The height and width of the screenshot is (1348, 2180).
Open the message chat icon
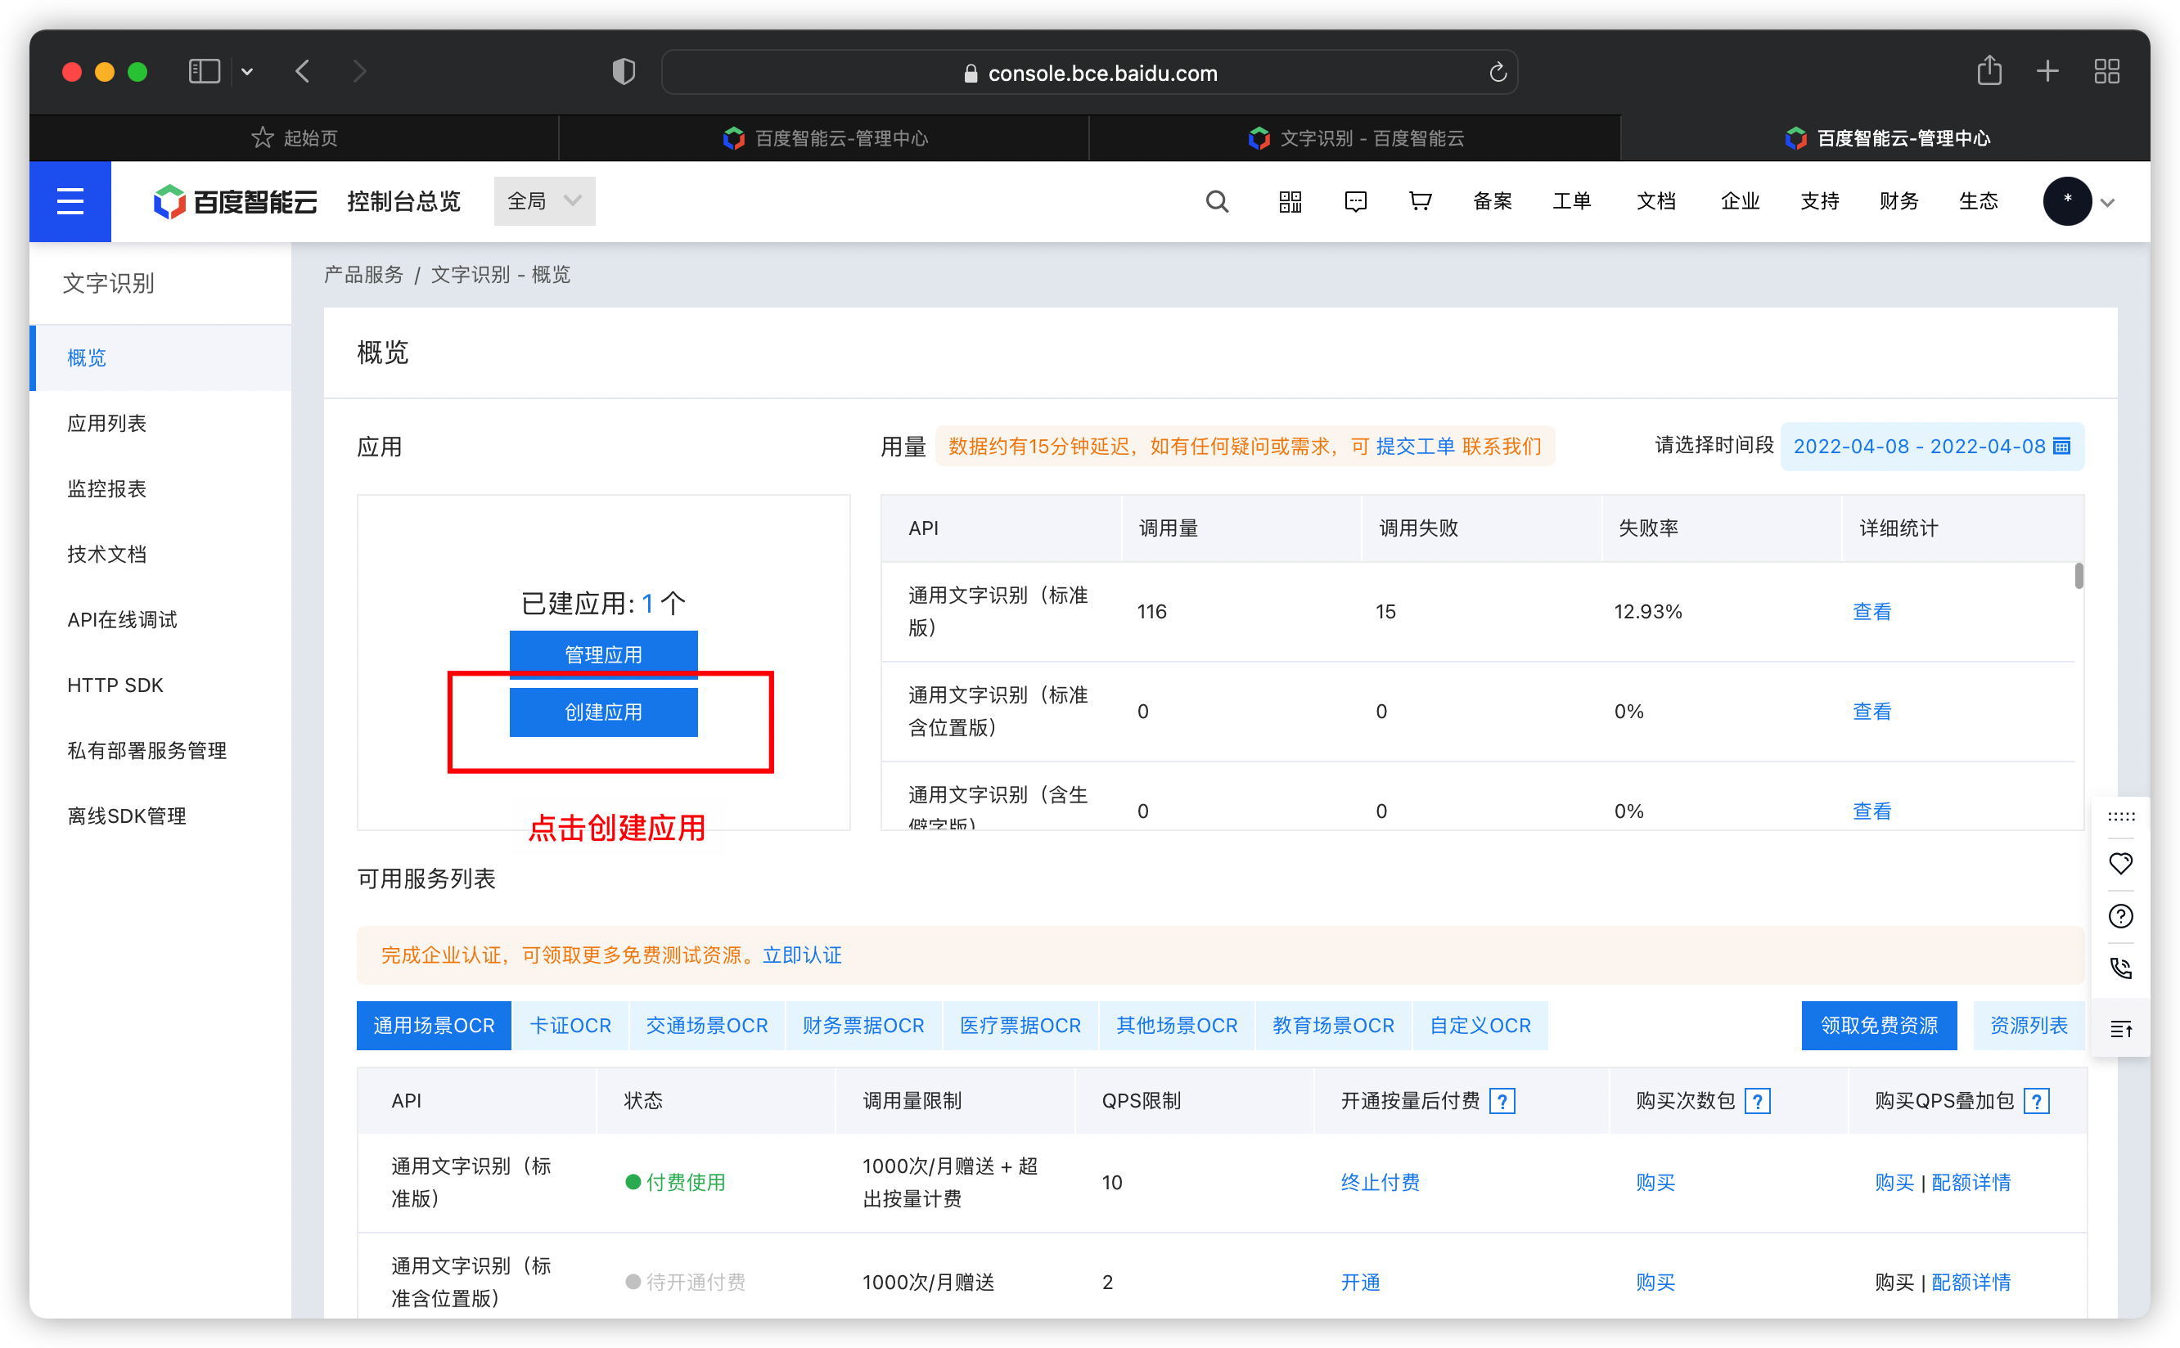(1355, 201)
